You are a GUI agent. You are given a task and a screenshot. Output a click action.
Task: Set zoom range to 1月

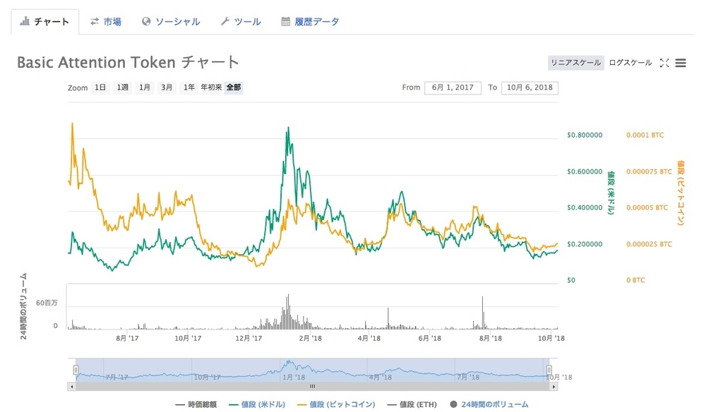[x=144, y=87]
